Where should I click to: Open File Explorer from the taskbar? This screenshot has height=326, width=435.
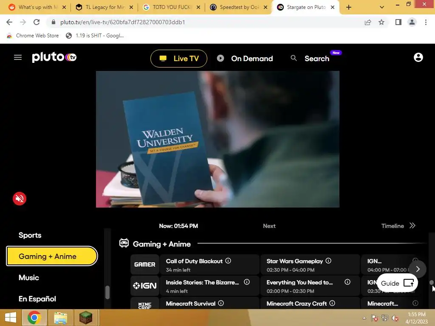click(60, 318)
